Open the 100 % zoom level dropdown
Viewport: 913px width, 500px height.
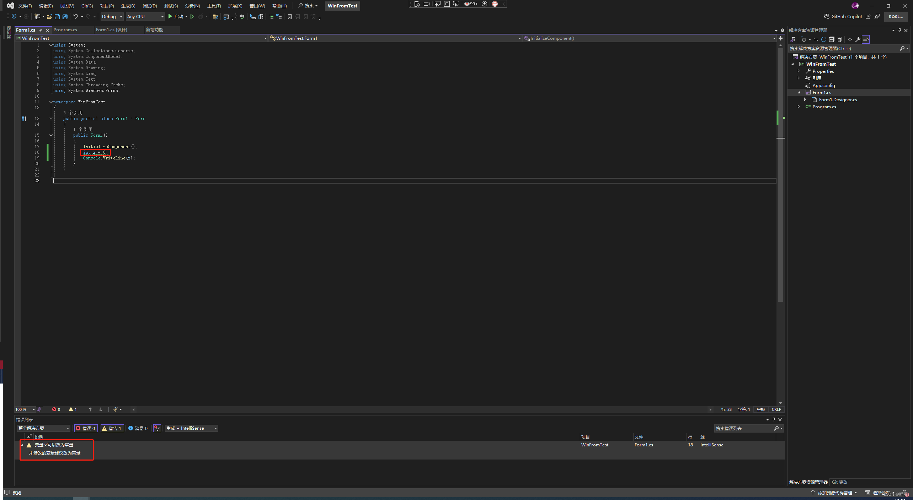(x=25, y=409)
